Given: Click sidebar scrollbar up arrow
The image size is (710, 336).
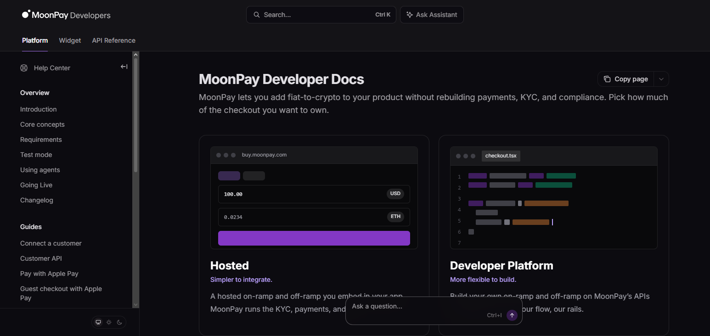Looking at the screenshot, I should 135,55.
